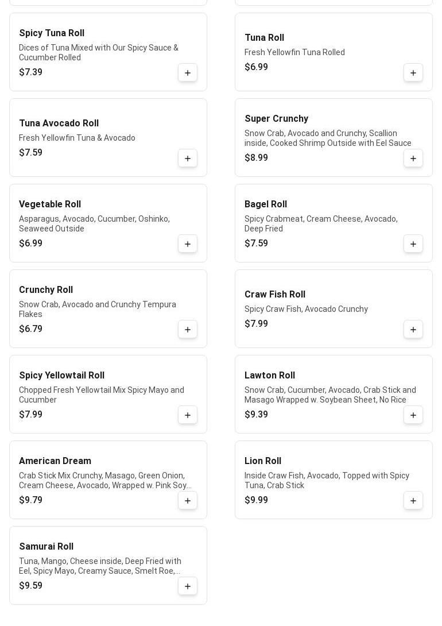This screenshot has height=626, width=442.
Task: Add Super Crunchy roll to cart
Action: click(x=413, y=159)
